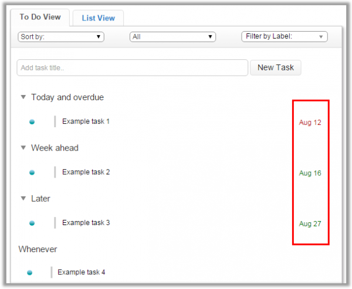Open the Sort by dropdown
The width and height of the screenshot is (352, 289).
pyautogui.click(x=61, y=37)
